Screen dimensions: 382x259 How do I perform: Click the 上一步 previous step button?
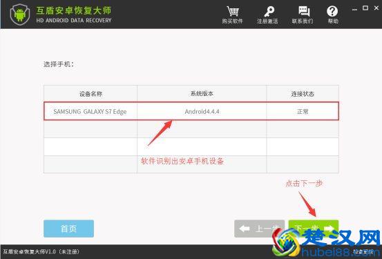click(x=259, y=229)
